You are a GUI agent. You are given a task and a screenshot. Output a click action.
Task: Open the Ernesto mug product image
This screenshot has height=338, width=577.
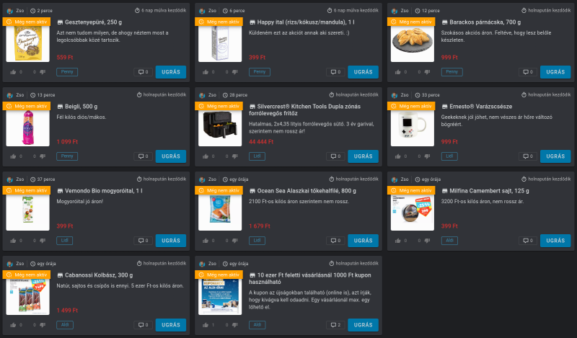click(x=412, y=128)
